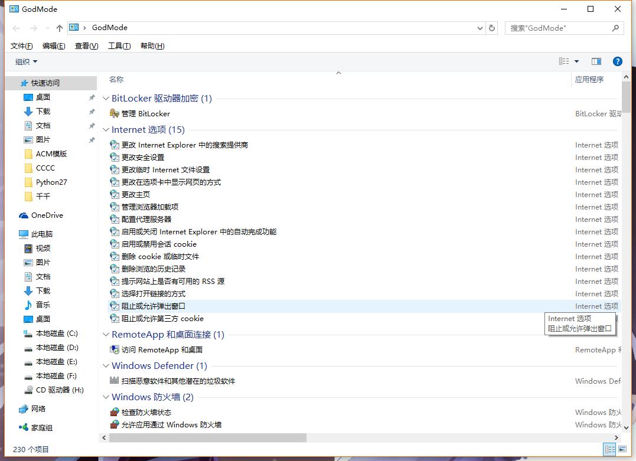Select ACM模版 folder in quick access
Screen dimensions: 636x461
pyautogui.click(x=51, y=153)
